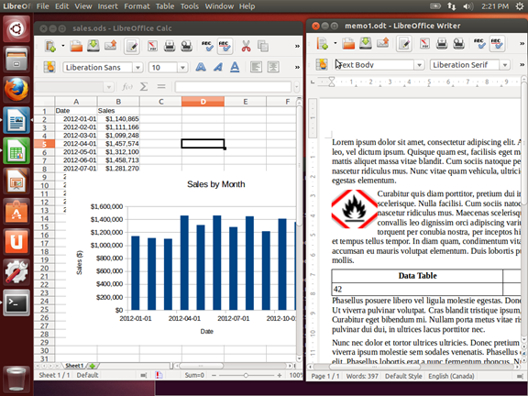Screen dimensions: 528x396
Task: Open Function Wizard icon in formula bar
Action: (126, 87)
